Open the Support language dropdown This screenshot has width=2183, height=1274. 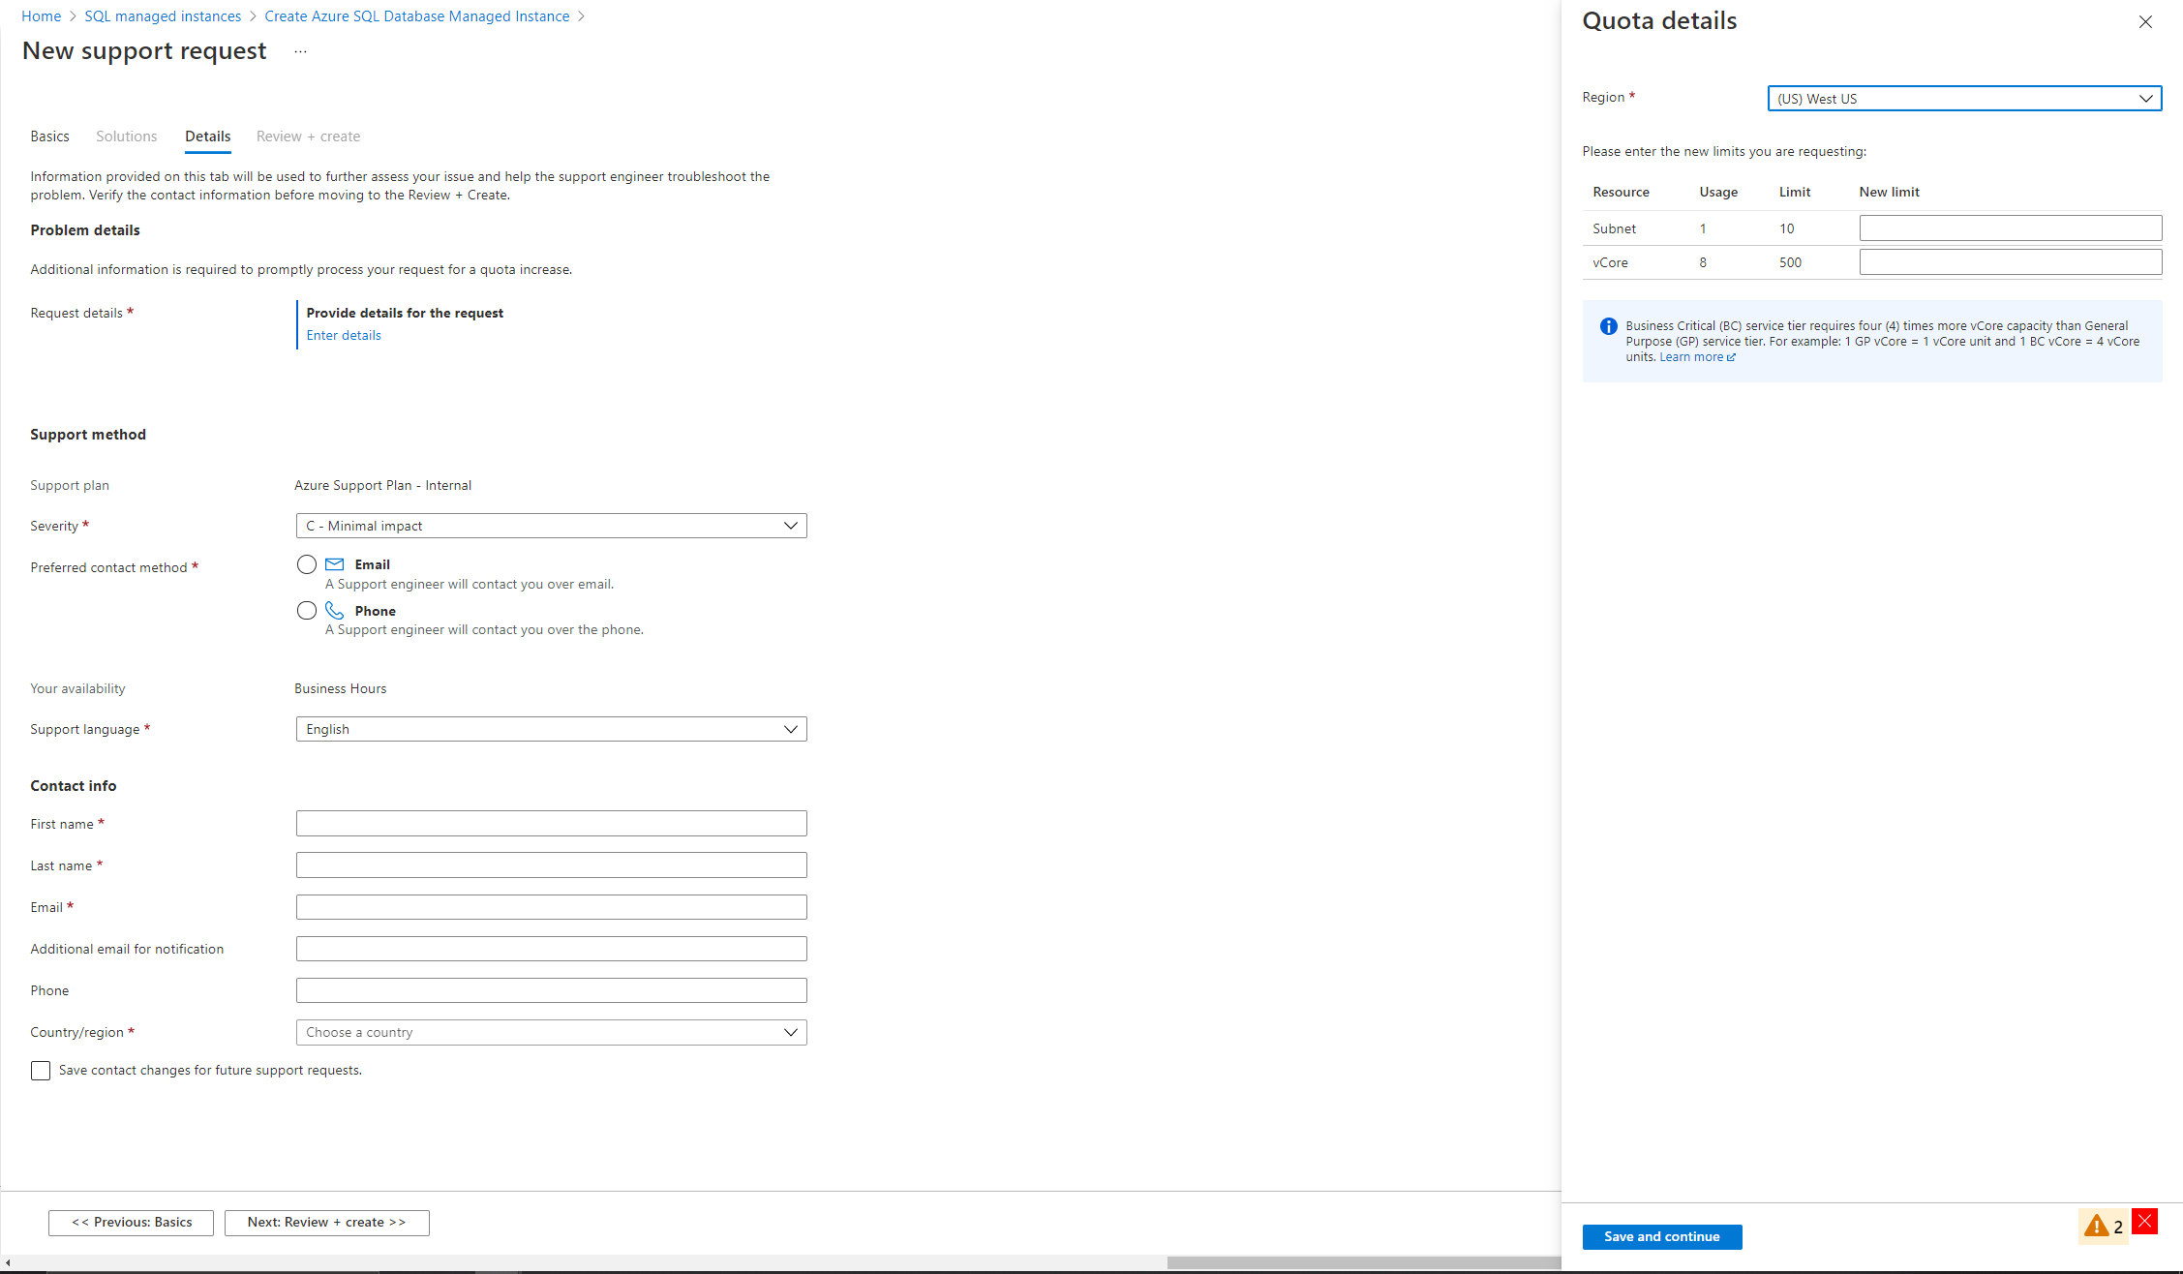550,730
